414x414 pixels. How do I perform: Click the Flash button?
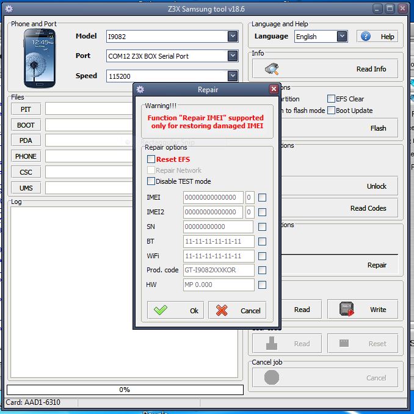pos(340,128)
